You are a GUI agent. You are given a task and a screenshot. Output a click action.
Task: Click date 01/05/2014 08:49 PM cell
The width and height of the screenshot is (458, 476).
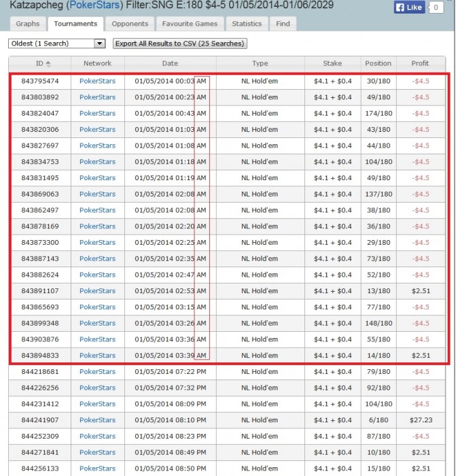point(171,452)
